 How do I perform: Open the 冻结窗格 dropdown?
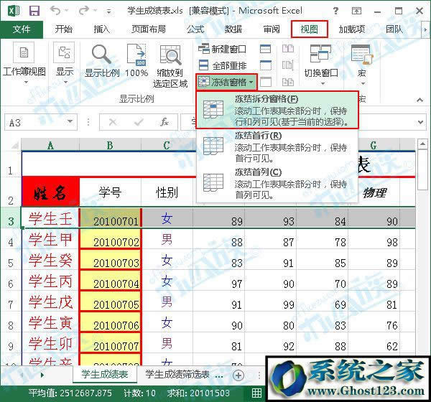point(226,82)
